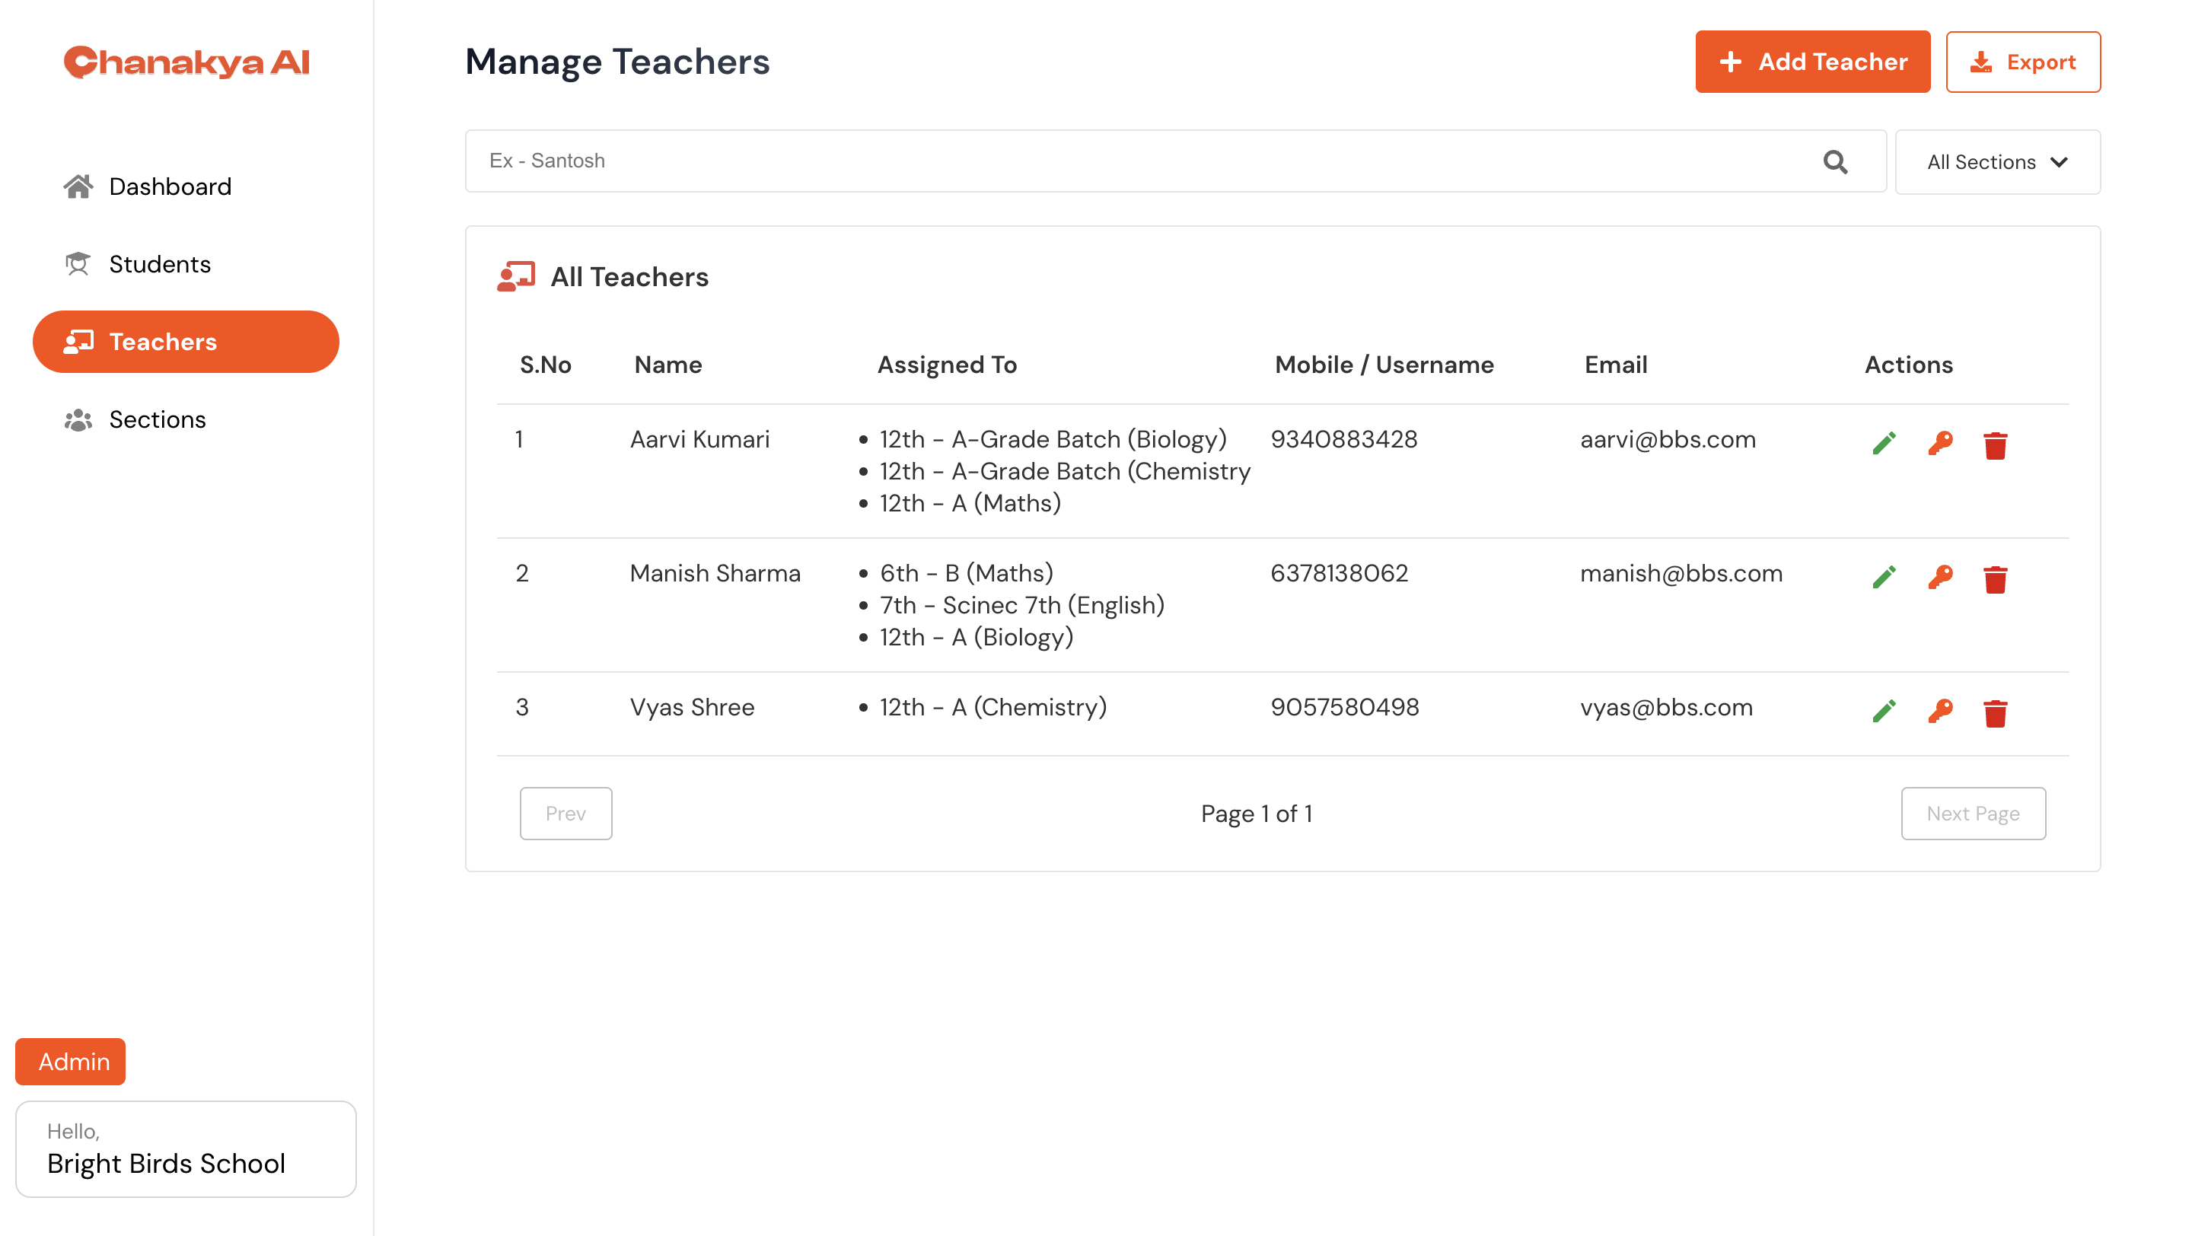Click the All Teachers heading icon
Image resolution: width=2192 pixels, height=1236 pixels.
click(516, 276)
